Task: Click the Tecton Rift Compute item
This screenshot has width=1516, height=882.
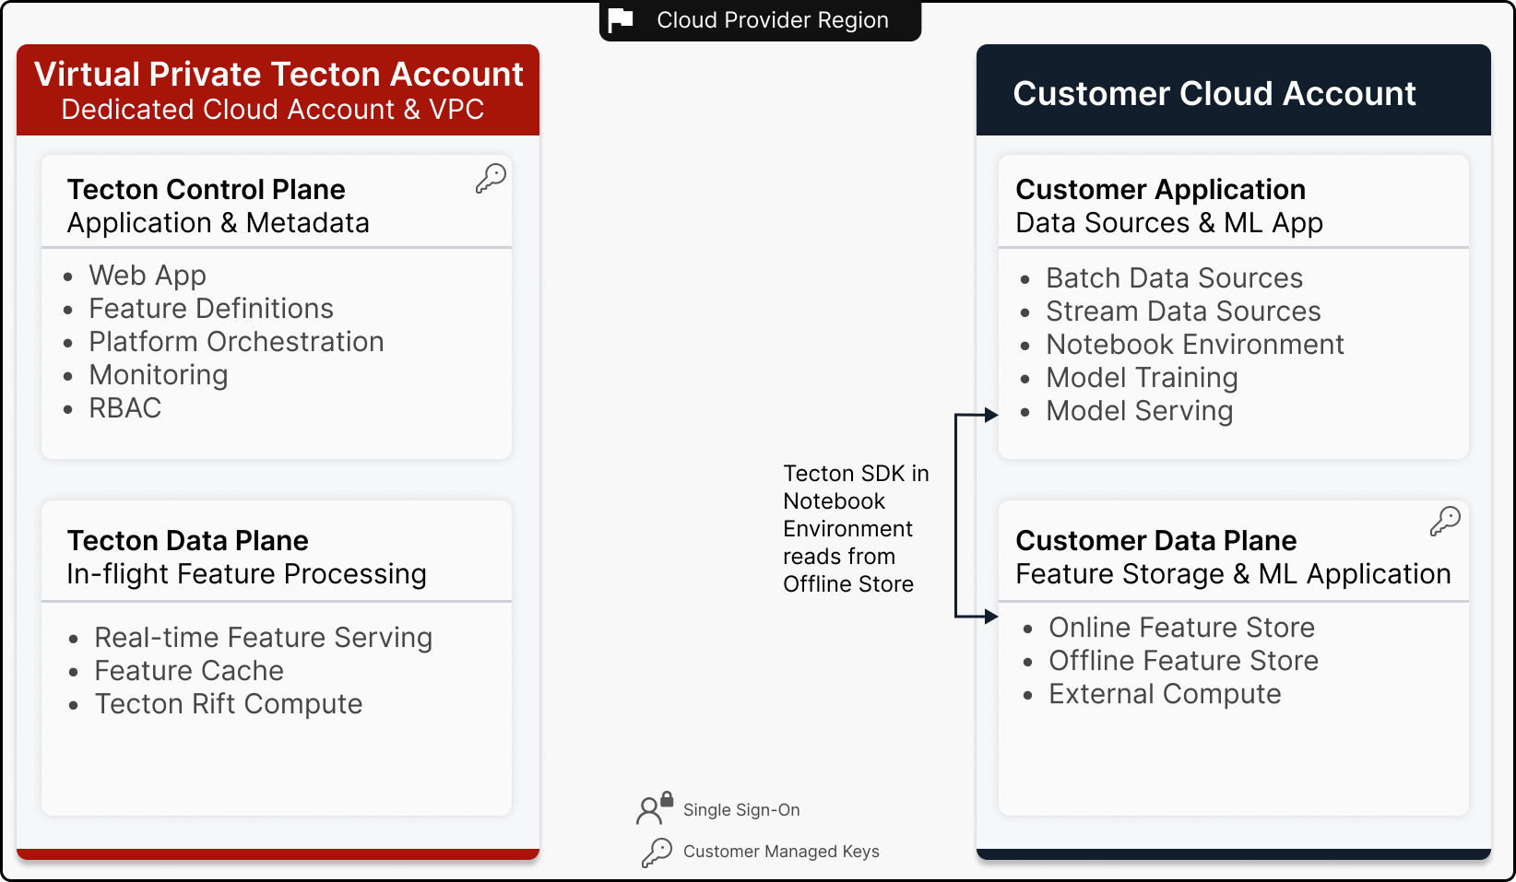Action: click(229, 704)
